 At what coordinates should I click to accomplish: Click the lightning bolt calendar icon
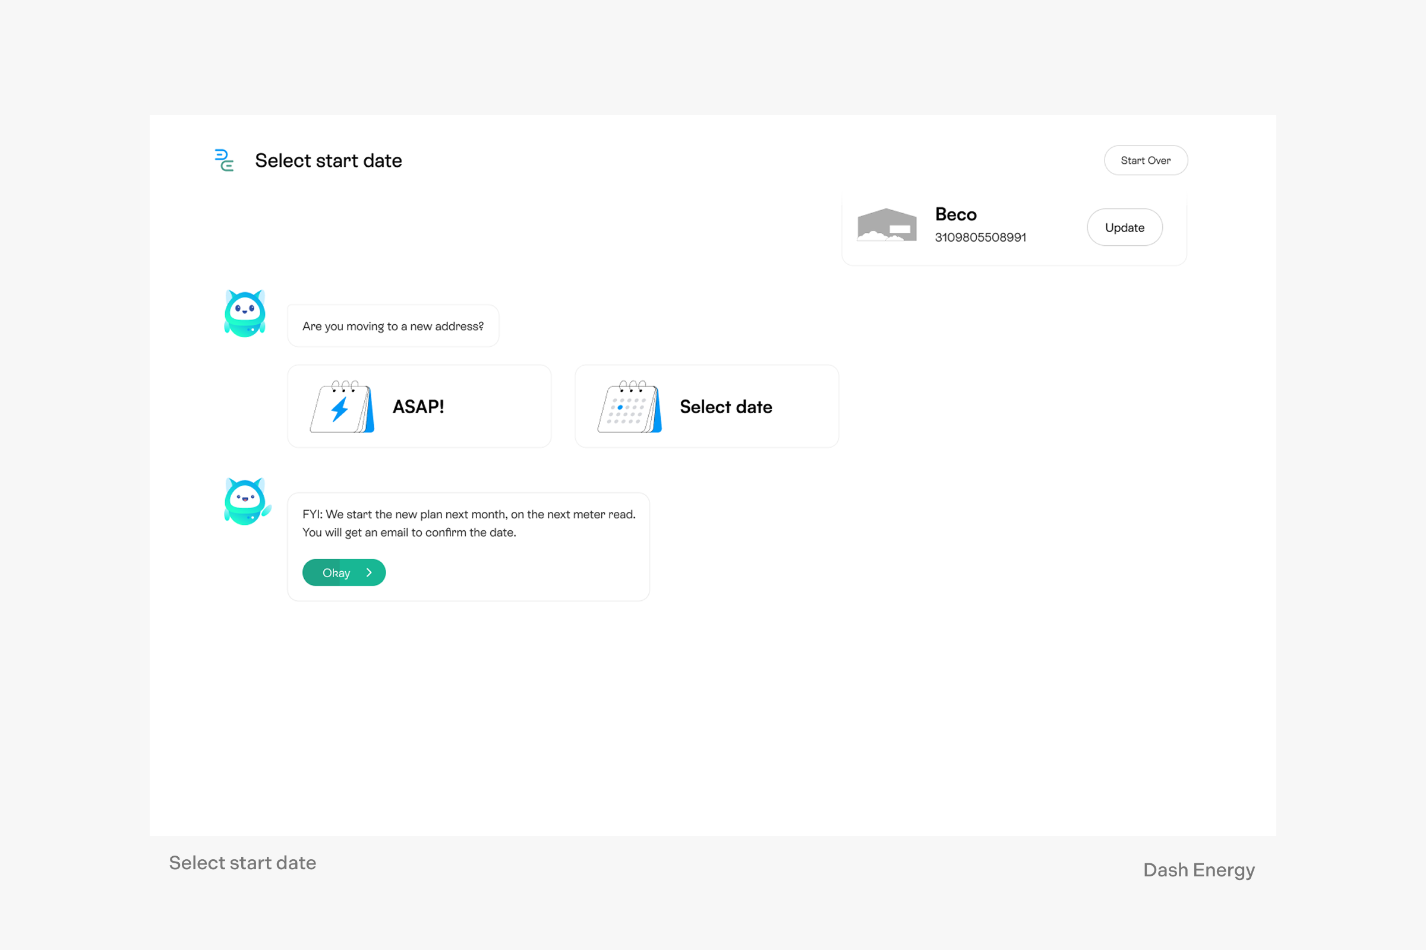(x=342, y=407)
